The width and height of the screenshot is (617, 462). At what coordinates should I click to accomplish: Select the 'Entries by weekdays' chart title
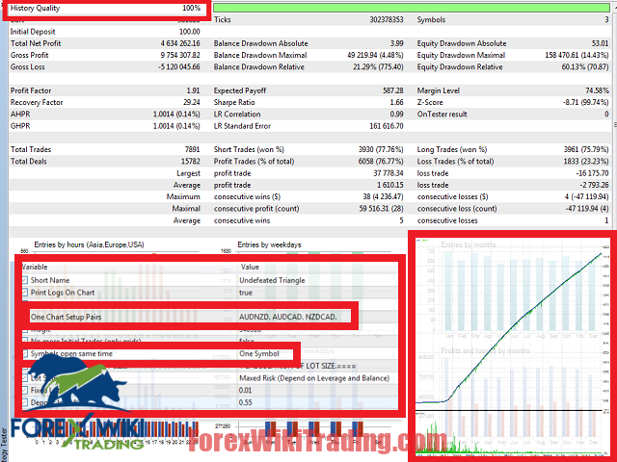click(269, 244)
